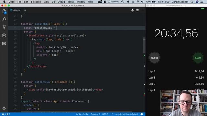
Task: Click the Marcin Mieszek user name
Action: pyautogui.click(x=180, y=2)
